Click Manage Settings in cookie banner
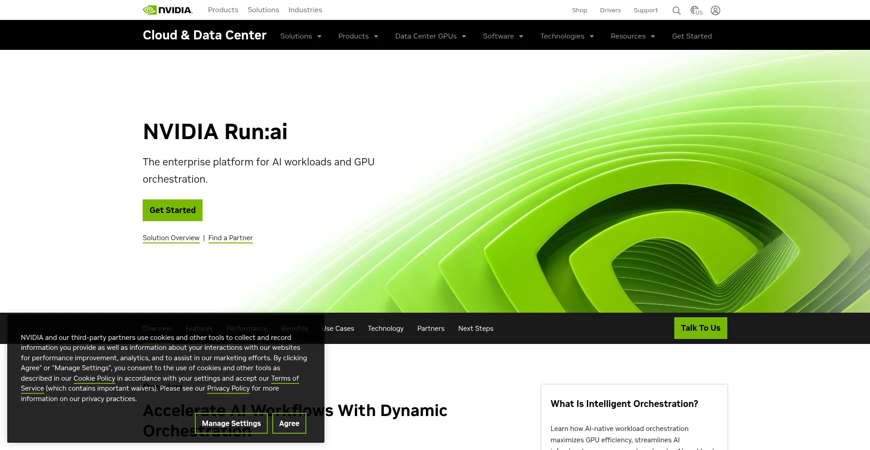The image size is (870, 450). tap(231, 423)
